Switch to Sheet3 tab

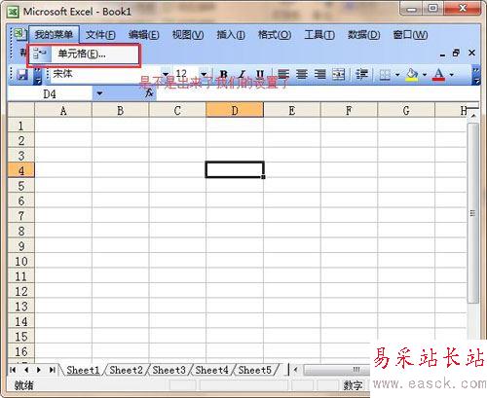[x=169, y=370]
